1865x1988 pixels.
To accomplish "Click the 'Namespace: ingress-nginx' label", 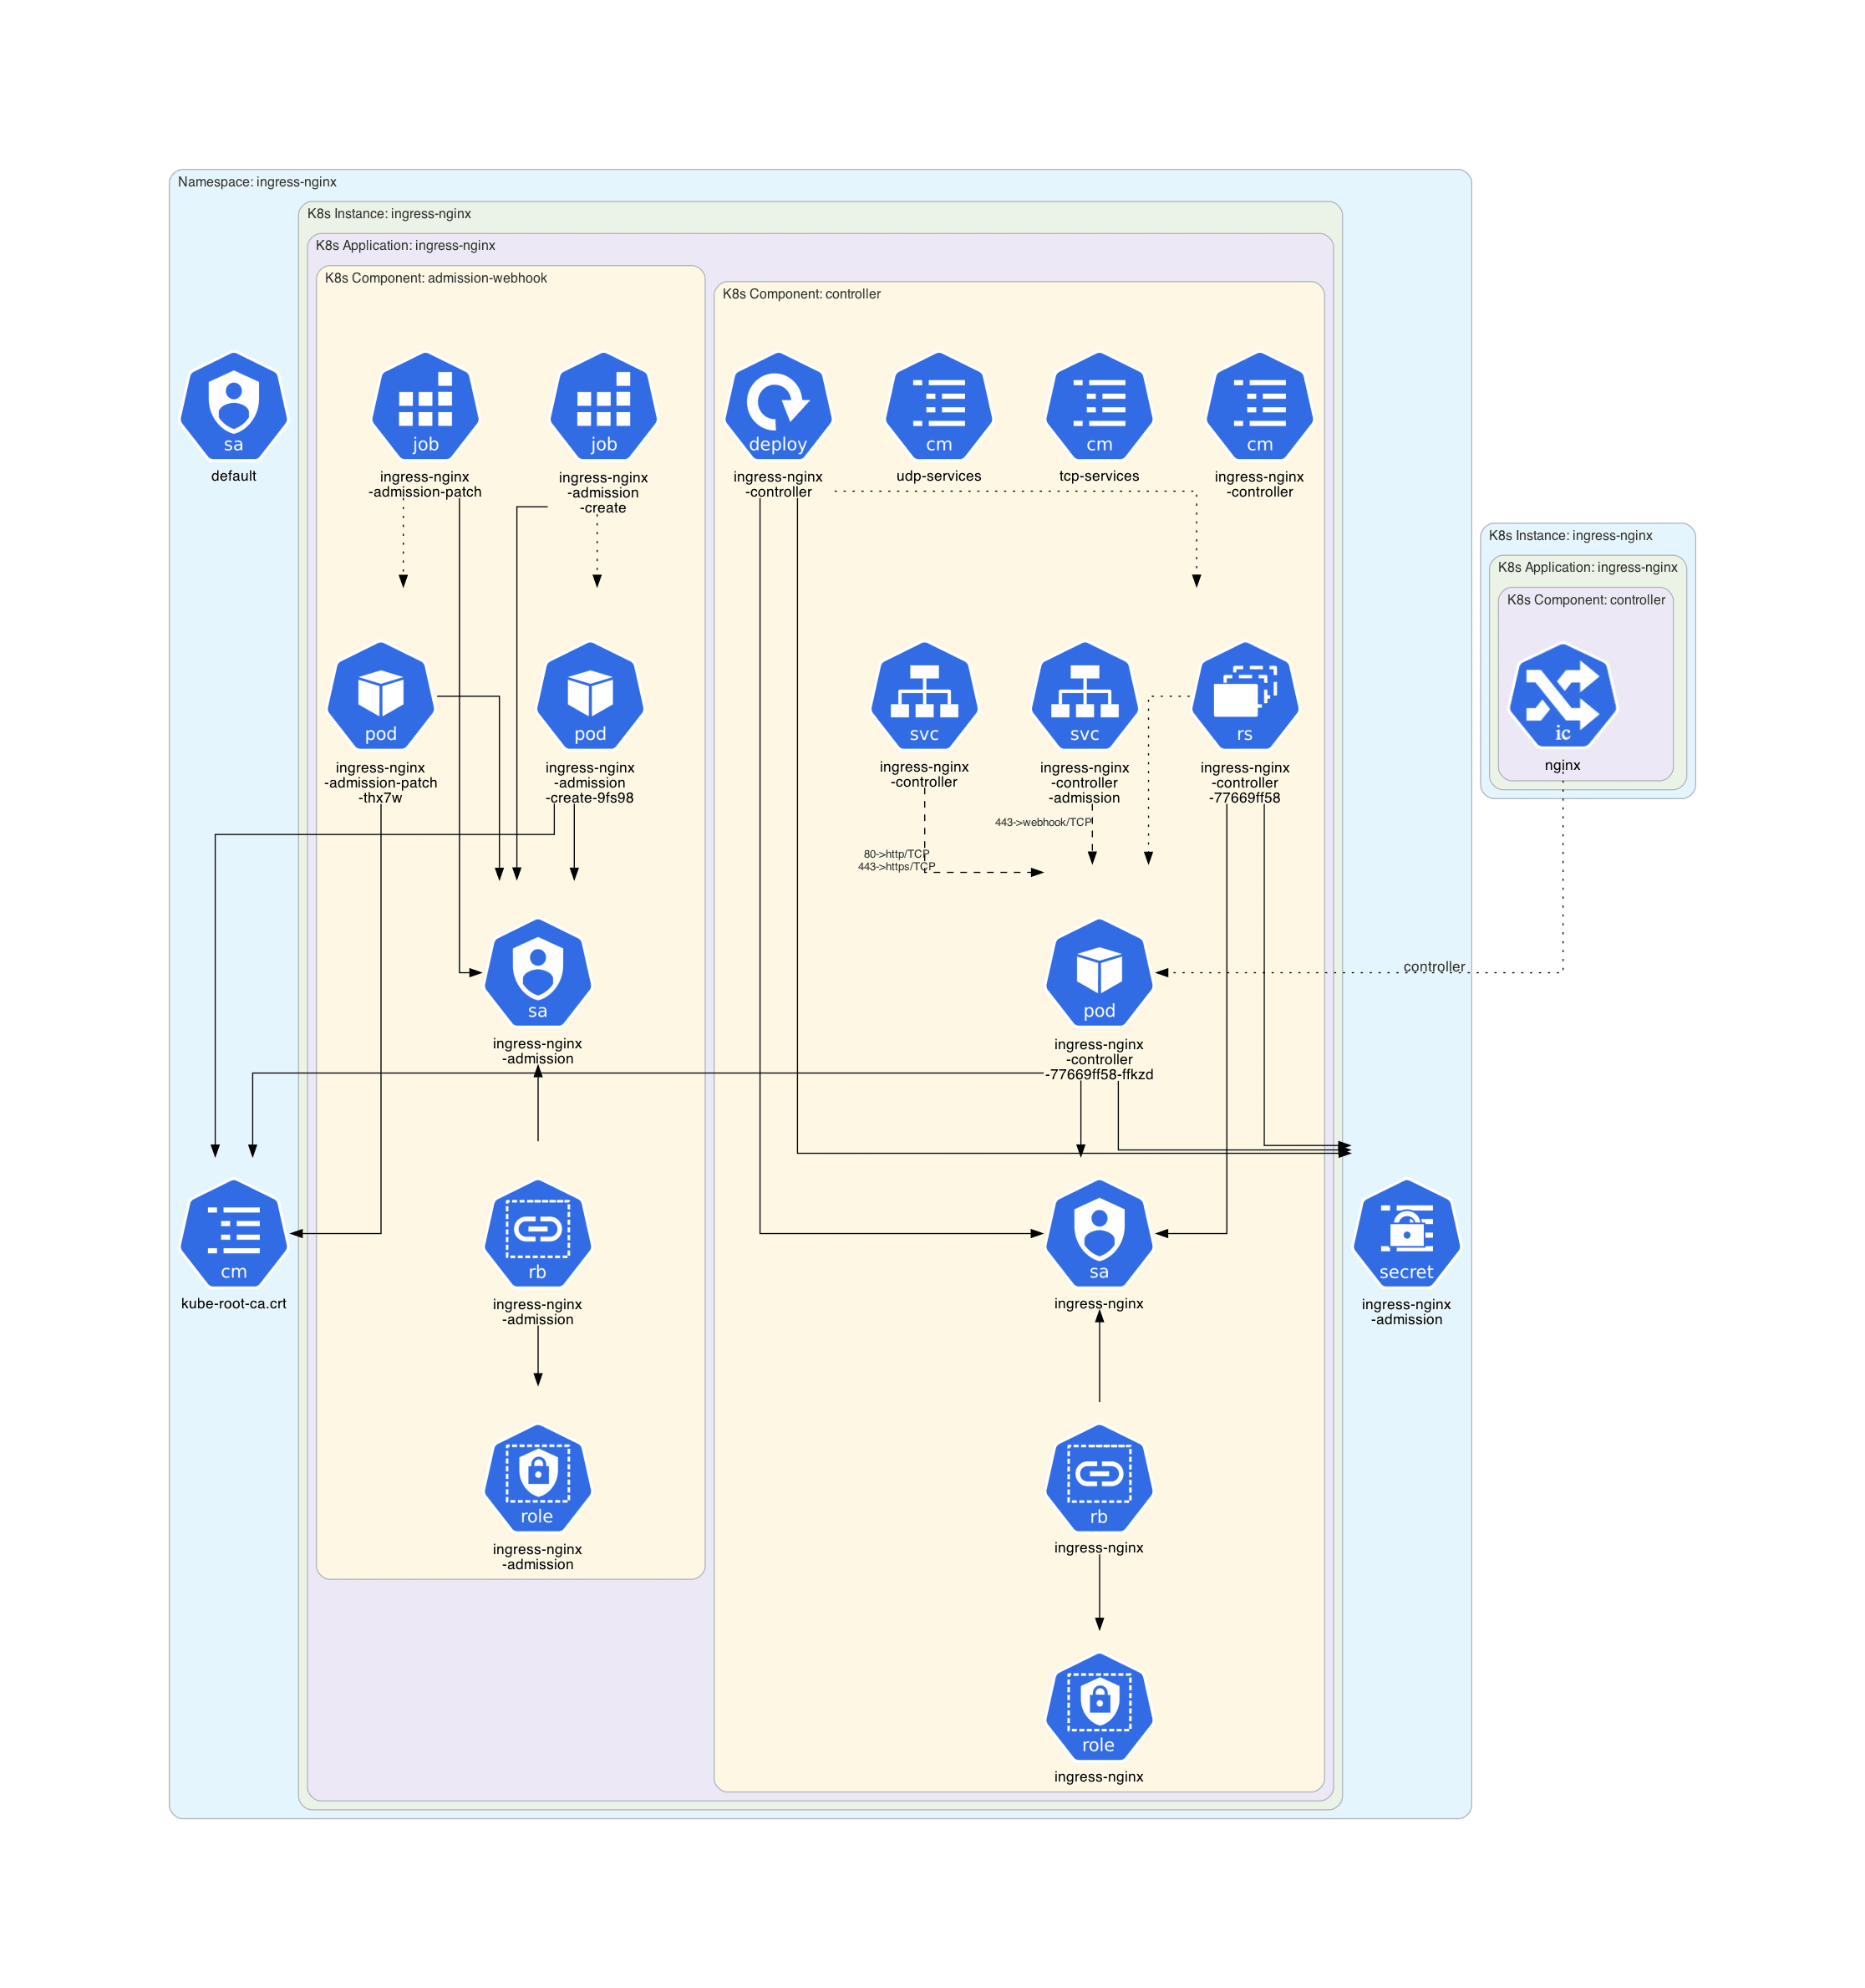I will click(257, 182).
